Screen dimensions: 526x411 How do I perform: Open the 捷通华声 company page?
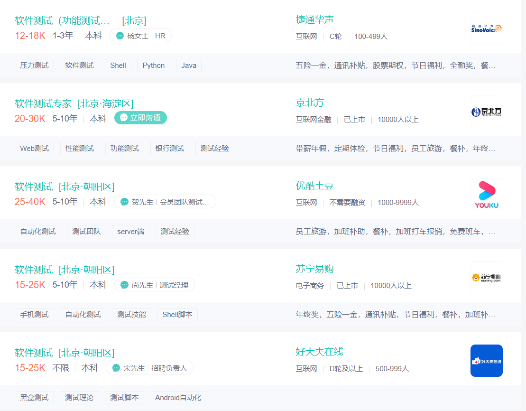[x=314, y=19]
